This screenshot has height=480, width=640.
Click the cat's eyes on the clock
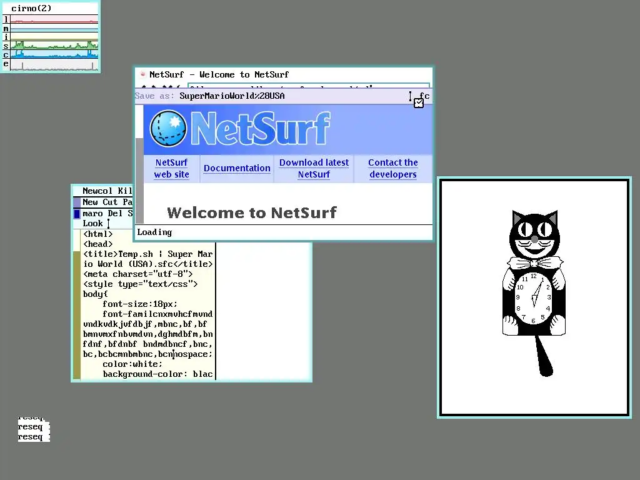point(535,230)
